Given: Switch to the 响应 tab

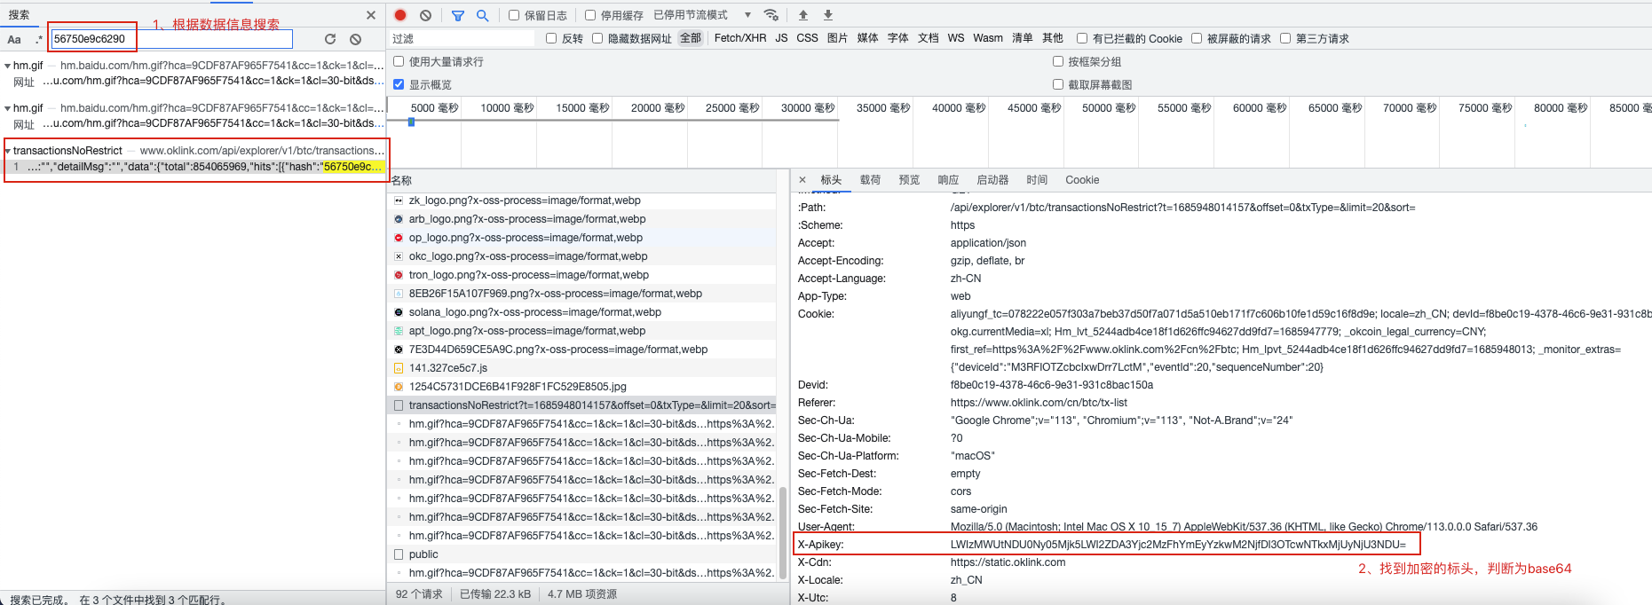Looking at the screenshot, I should [x=948, y=180].
